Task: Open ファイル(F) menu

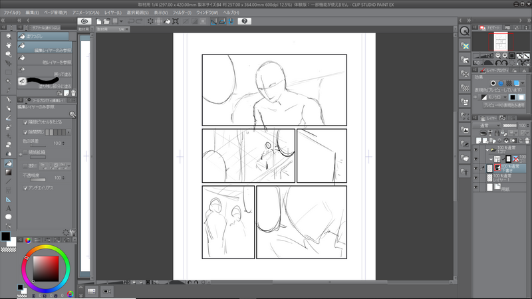Action: click(12, 13)
